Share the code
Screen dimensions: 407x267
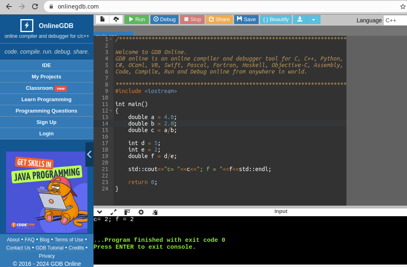[219, 20]
